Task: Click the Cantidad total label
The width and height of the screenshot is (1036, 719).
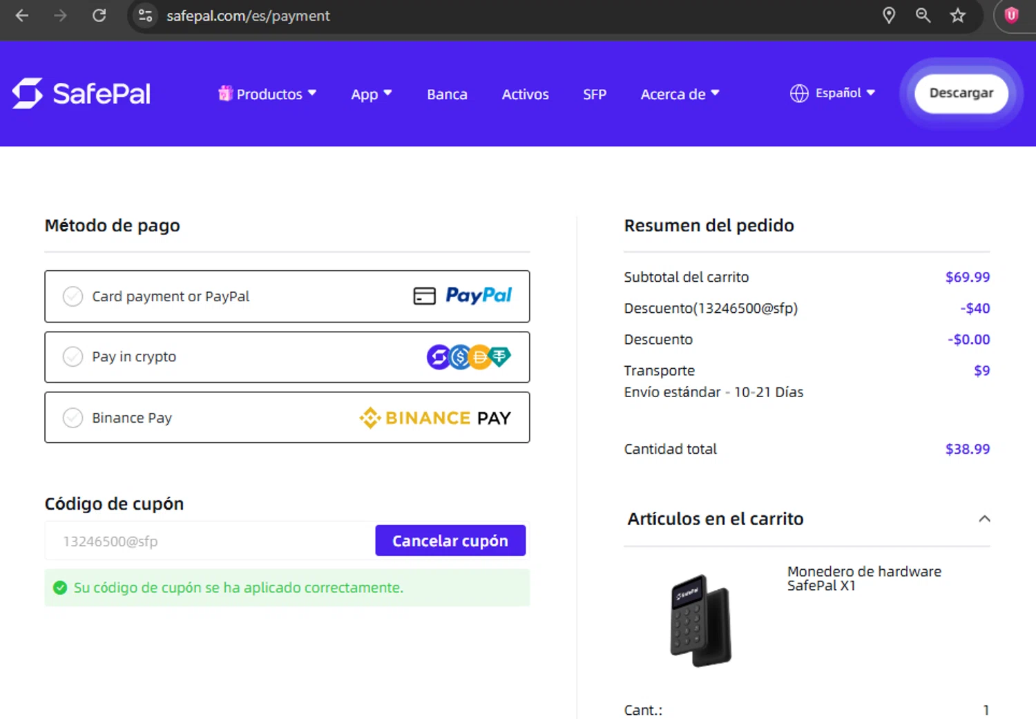Action: pyautogui.click(x=670, y=449)
